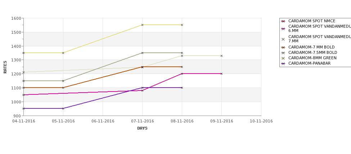The height and width of the screenshot is (154, 351).
Task: Click the RATES axis title
Action: [x=5, y=67]
